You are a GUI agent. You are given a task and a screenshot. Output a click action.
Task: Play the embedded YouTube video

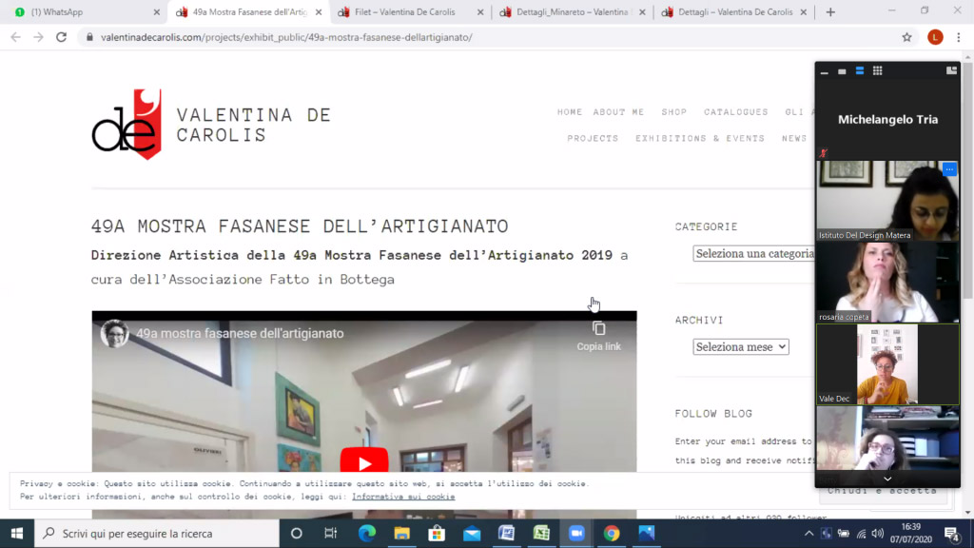[364, 462]
